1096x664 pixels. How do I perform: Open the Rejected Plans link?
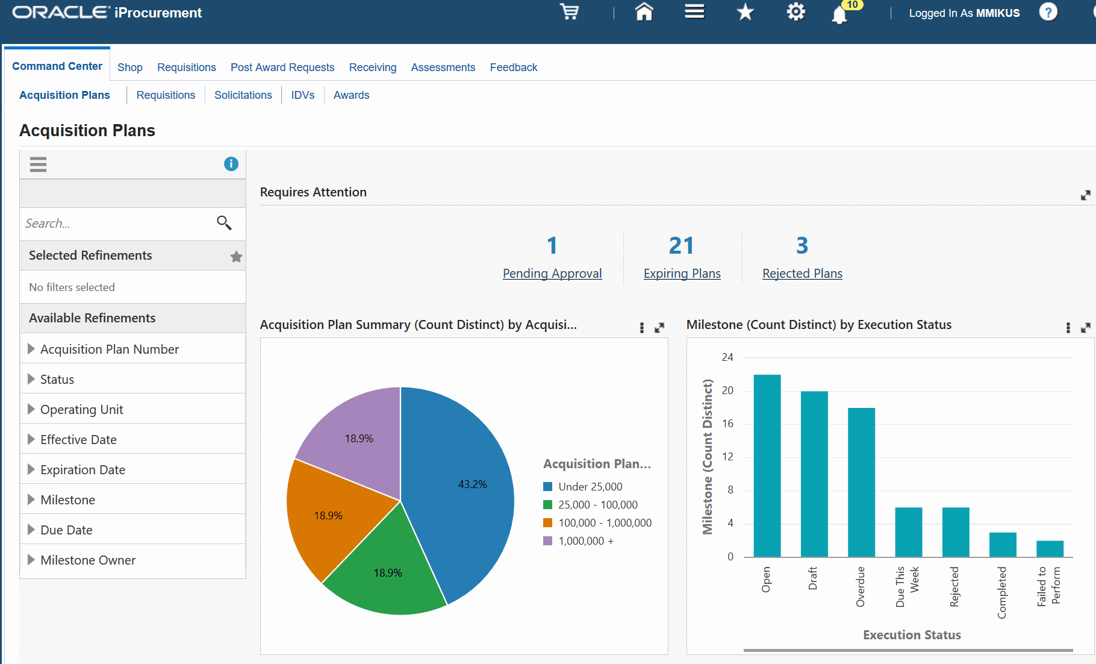pos(802,274)
